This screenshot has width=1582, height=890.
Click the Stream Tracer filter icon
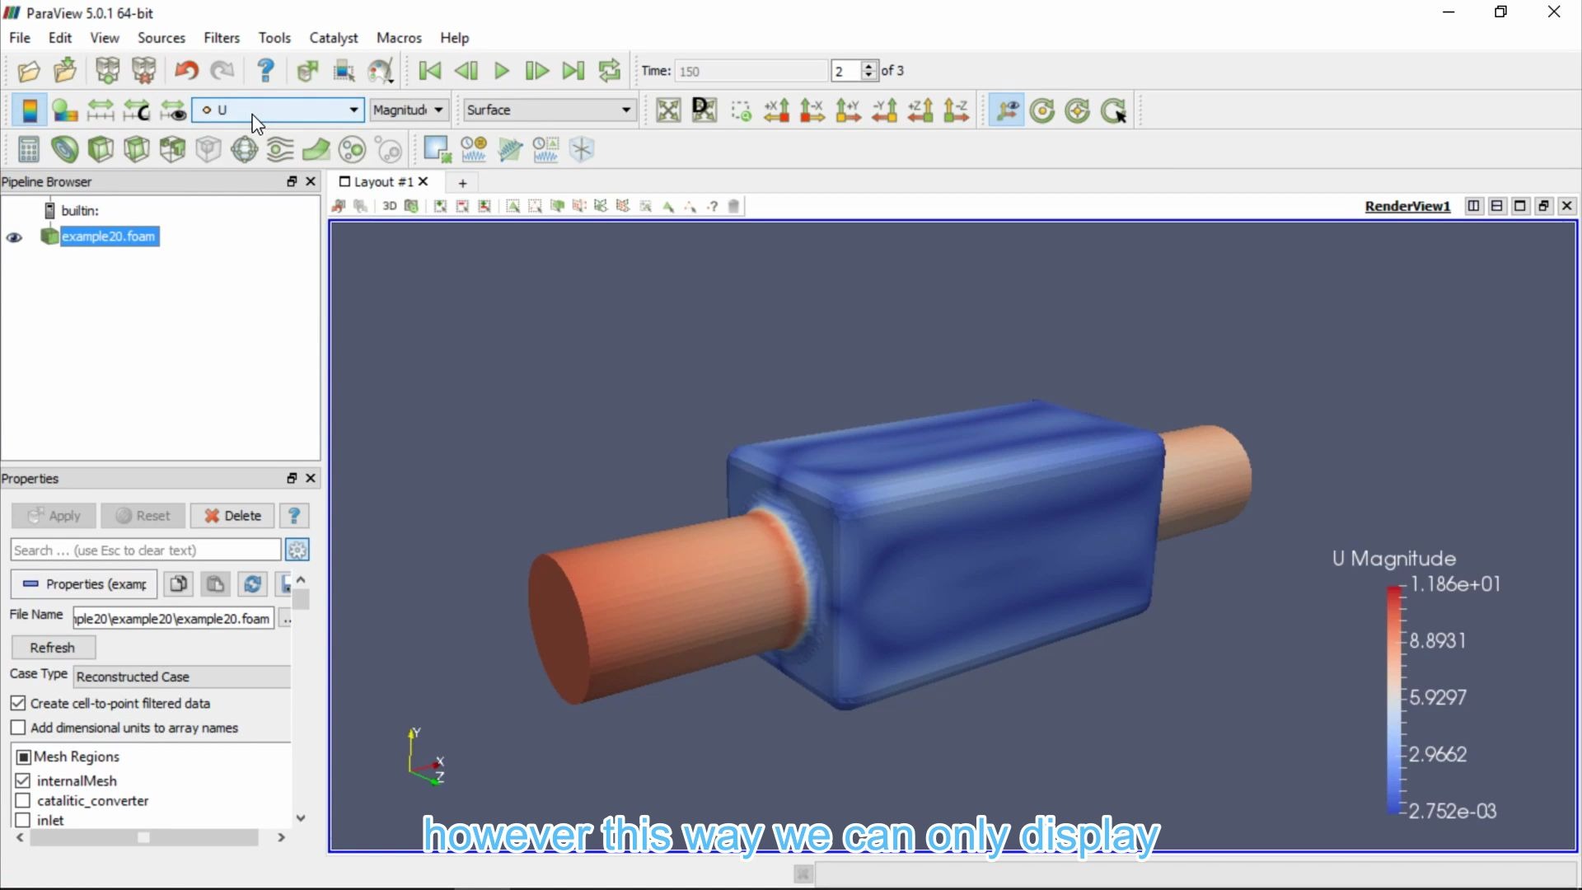(280, 150)
